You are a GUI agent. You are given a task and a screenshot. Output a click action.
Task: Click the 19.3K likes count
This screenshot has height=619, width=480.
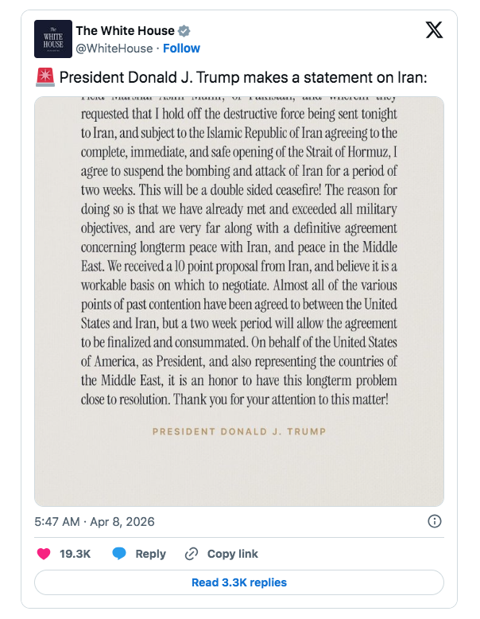pos(74,554)
